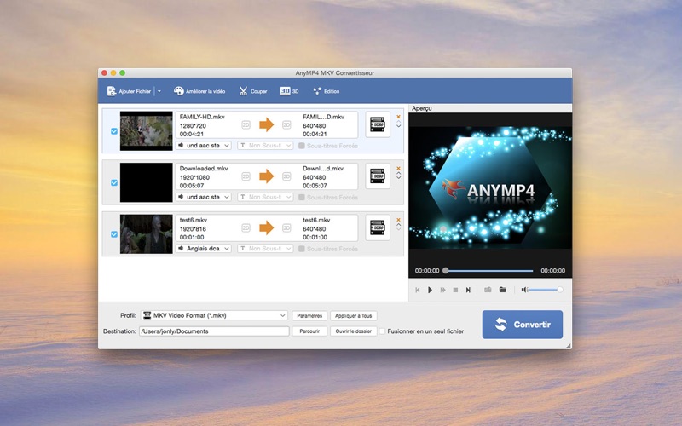Click output name FAMIL...D.mkv

click(x=324, y=117)
